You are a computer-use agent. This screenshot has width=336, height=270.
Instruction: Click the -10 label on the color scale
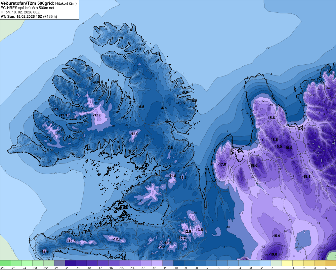pyautogui.click(x=176, y=268)
